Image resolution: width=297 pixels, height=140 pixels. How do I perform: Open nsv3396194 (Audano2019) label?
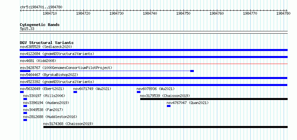[x=46, y=103]
